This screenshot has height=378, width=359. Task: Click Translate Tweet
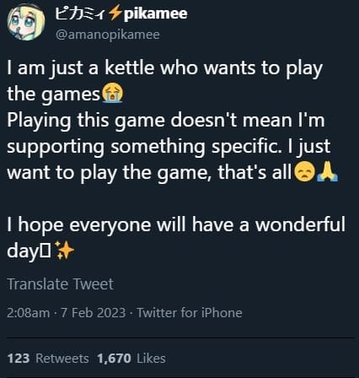tap(60, 284)
